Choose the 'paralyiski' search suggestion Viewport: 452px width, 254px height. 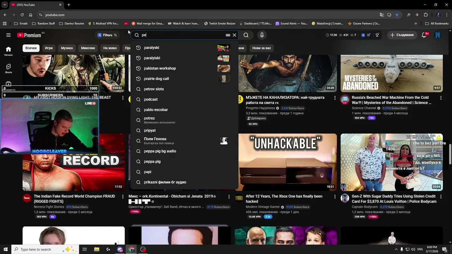click(185, 58)
